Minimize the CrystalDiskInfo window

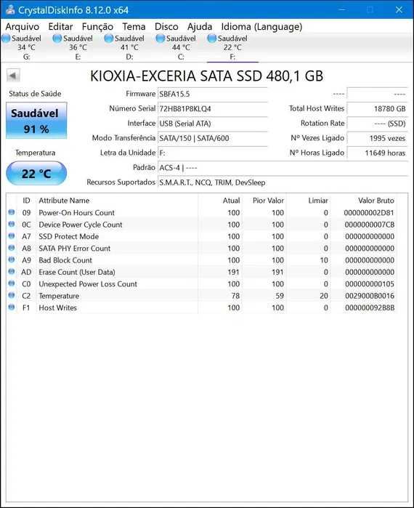[x=341, y=9]
